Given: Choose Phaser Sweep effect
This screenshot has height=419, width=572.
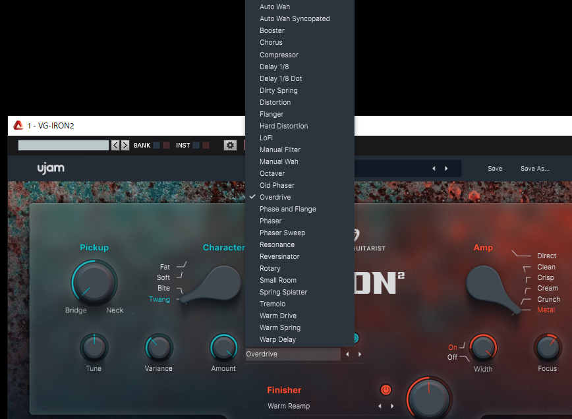Looking at the screenshot, I should point(299,233).
